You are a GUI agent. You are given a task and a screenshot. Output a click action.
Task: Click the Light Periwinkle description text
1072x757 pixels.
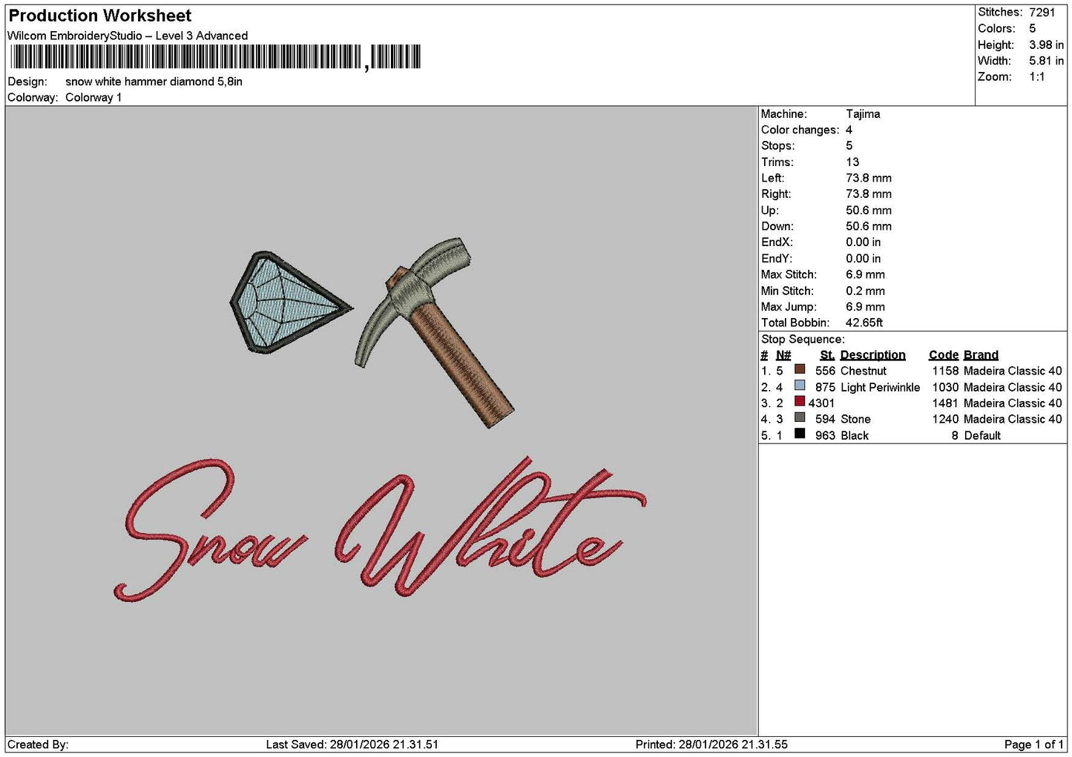pyautogui.click(x=880, y=387)
